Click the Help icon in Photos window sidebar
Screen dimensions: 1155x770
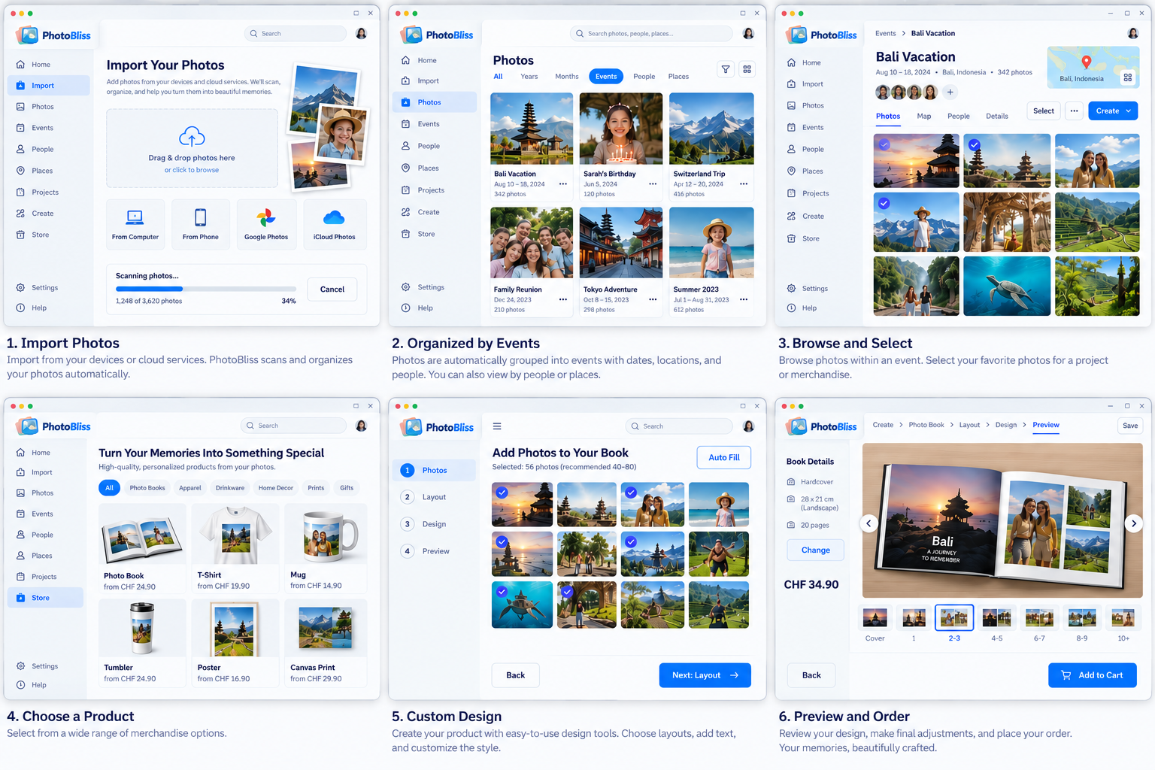pos(405,308)
